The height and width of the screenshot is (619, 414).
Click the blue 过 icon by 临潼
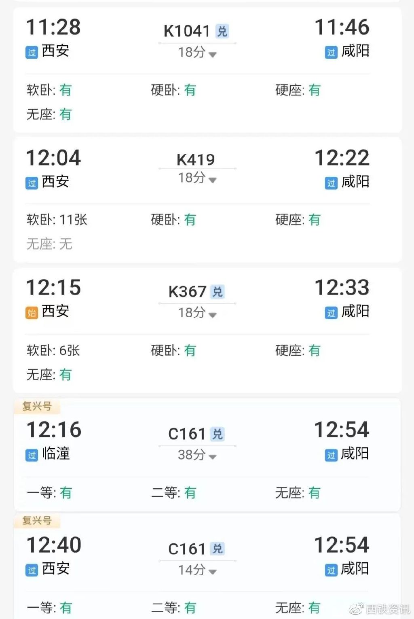pos(32,455)
